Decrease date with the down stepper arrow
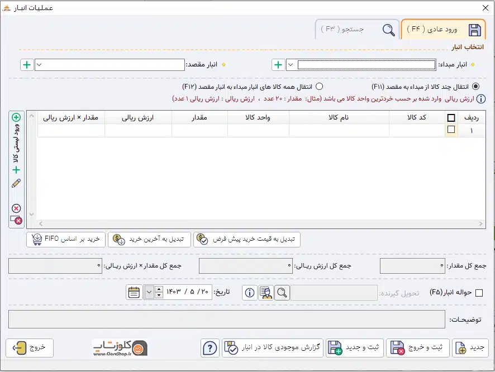 click(x=159, y=295)
